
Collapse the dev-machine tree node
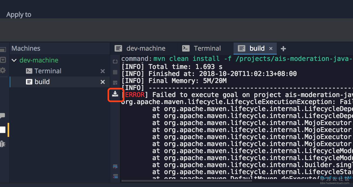tap(14, 60)
